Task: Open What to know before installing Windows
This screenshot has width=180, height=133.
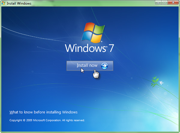Action: point(43,112)
